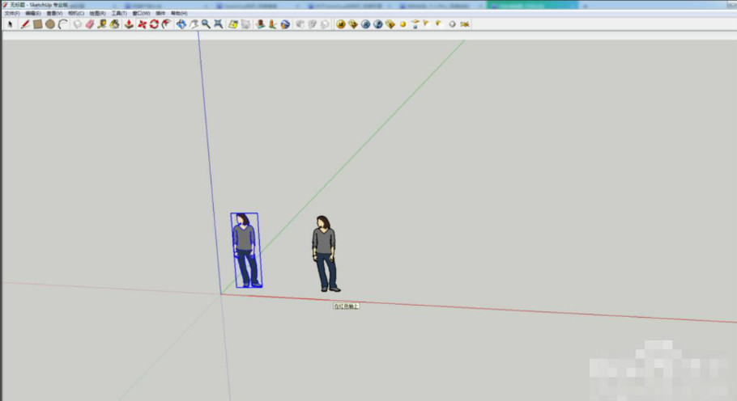This screenshot has width=737, height=401.
Task: Activate the Offset tool
Action: (166, 24)
